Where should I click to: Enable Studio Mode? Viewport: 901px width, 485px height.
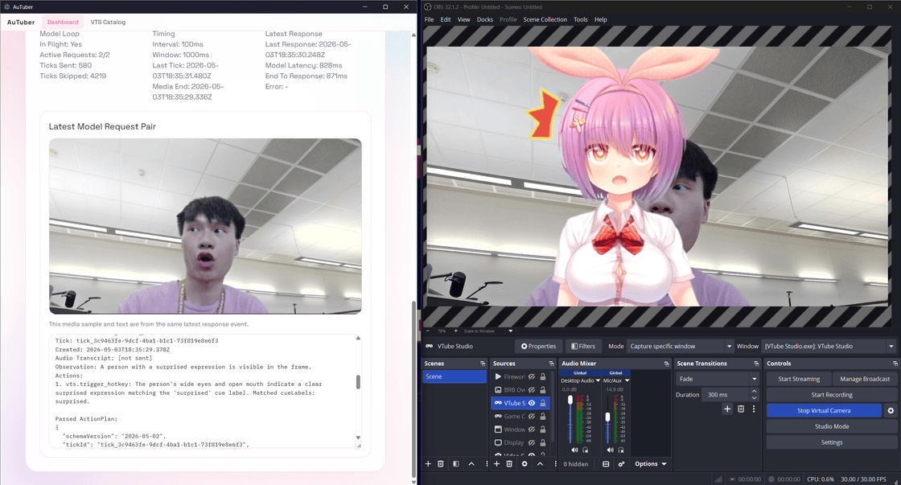[832, 426]
